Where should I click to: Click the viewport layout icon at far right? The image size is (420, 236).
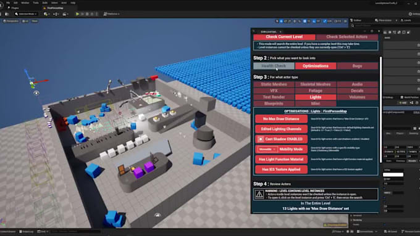[345, 21]
